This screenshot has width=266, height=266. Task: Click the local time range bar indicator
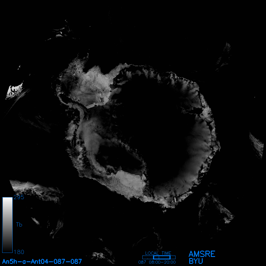pos(159,257)
